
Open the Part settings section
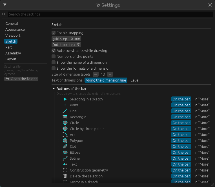(x=9, y=47)
